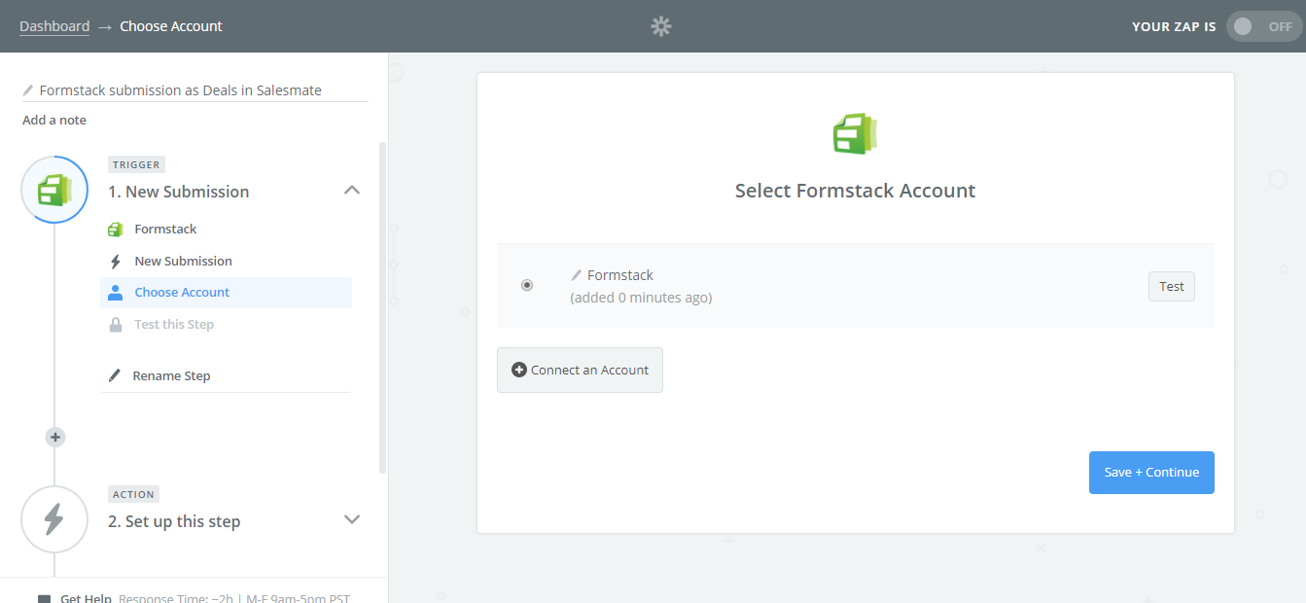Screen dimensions: 1306x603
Task: Click the Zapier logo in the header
Action: pyautogui.click(x=661, y=26)
